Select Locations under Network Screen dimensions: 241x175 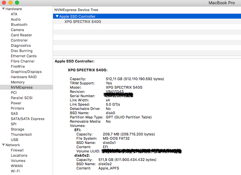(x=19, y=155)
